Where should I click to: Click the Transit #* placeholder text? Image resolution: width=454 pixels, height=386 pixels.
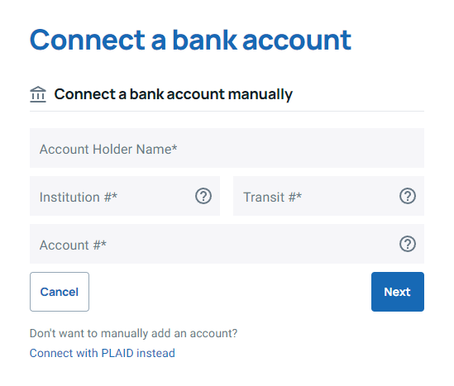[x=272, y=197]
